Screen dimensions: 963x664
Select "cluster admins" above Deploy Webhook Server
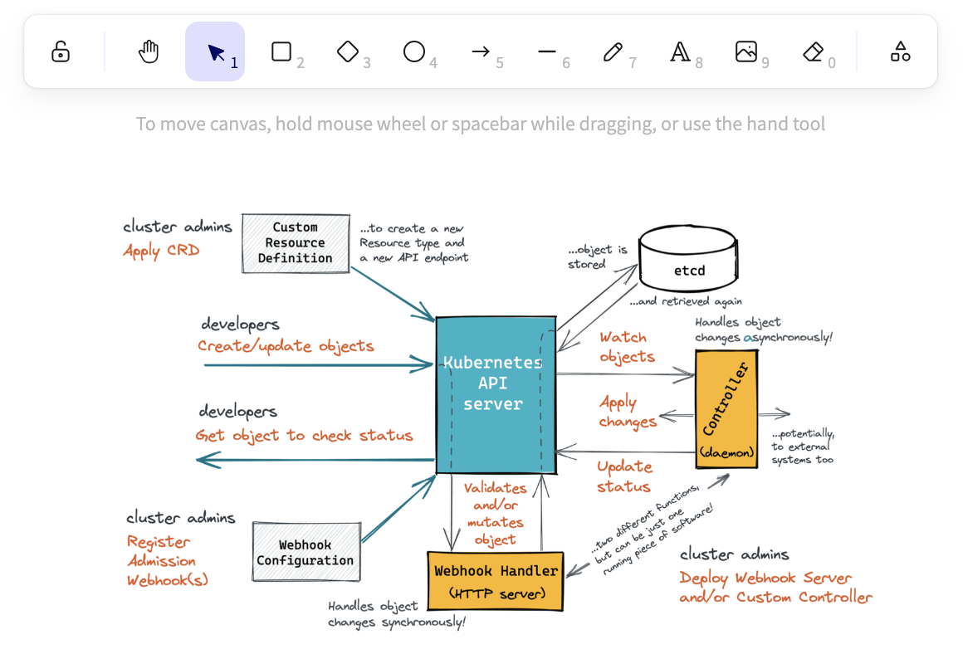point(734,554)
